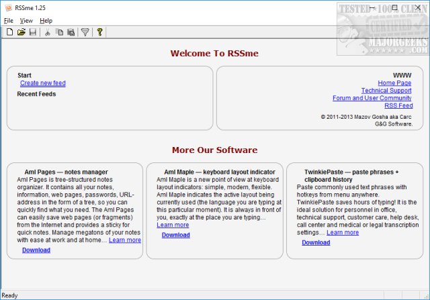Open the Home Page link
The height and width of the screenshot is (300, 430).
coord(394,83)
